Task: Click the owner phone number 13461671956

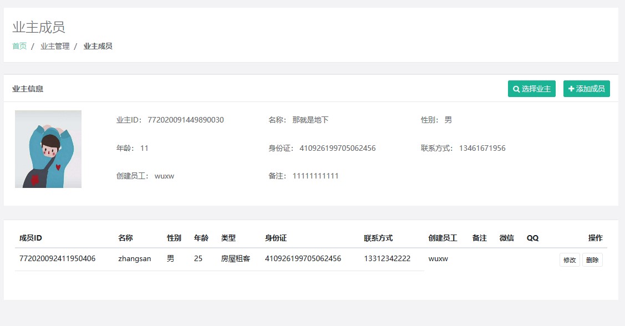Action: 482,148
